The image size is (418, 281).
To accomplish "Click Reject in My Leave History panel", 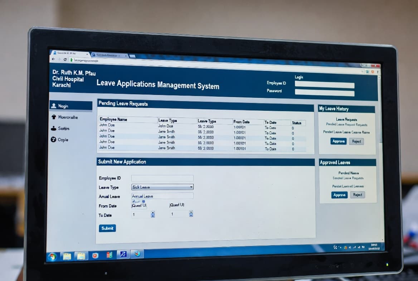I will [356, 141].
